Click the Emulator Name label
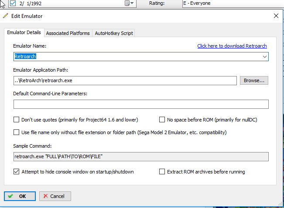284x208 pixels. (x=30, y=46)
